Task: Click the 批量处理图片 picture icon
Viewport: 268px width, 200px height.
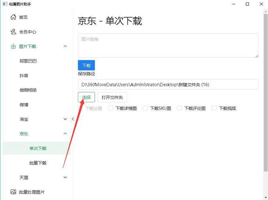Action: coord(13,192)
